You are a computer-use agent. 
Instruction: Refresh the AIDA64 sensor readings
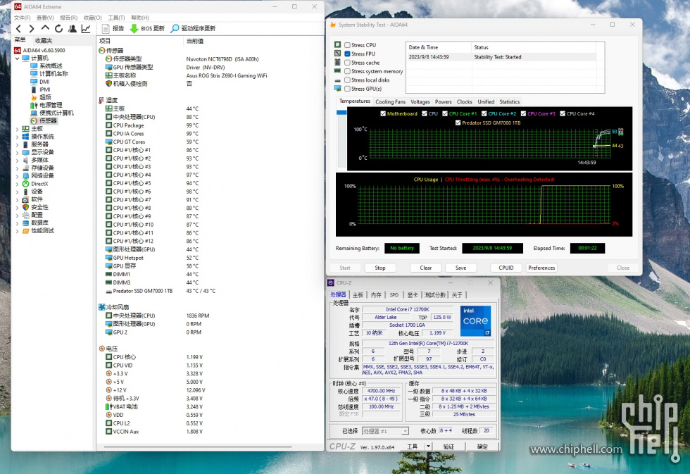point(58,29)
